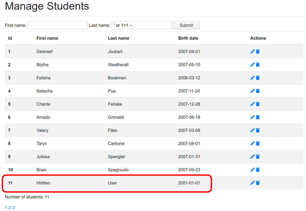Viewport: 306px width, 211px height.
Task: Delete the Taryn Carbone row
Action: coord(258,143)
